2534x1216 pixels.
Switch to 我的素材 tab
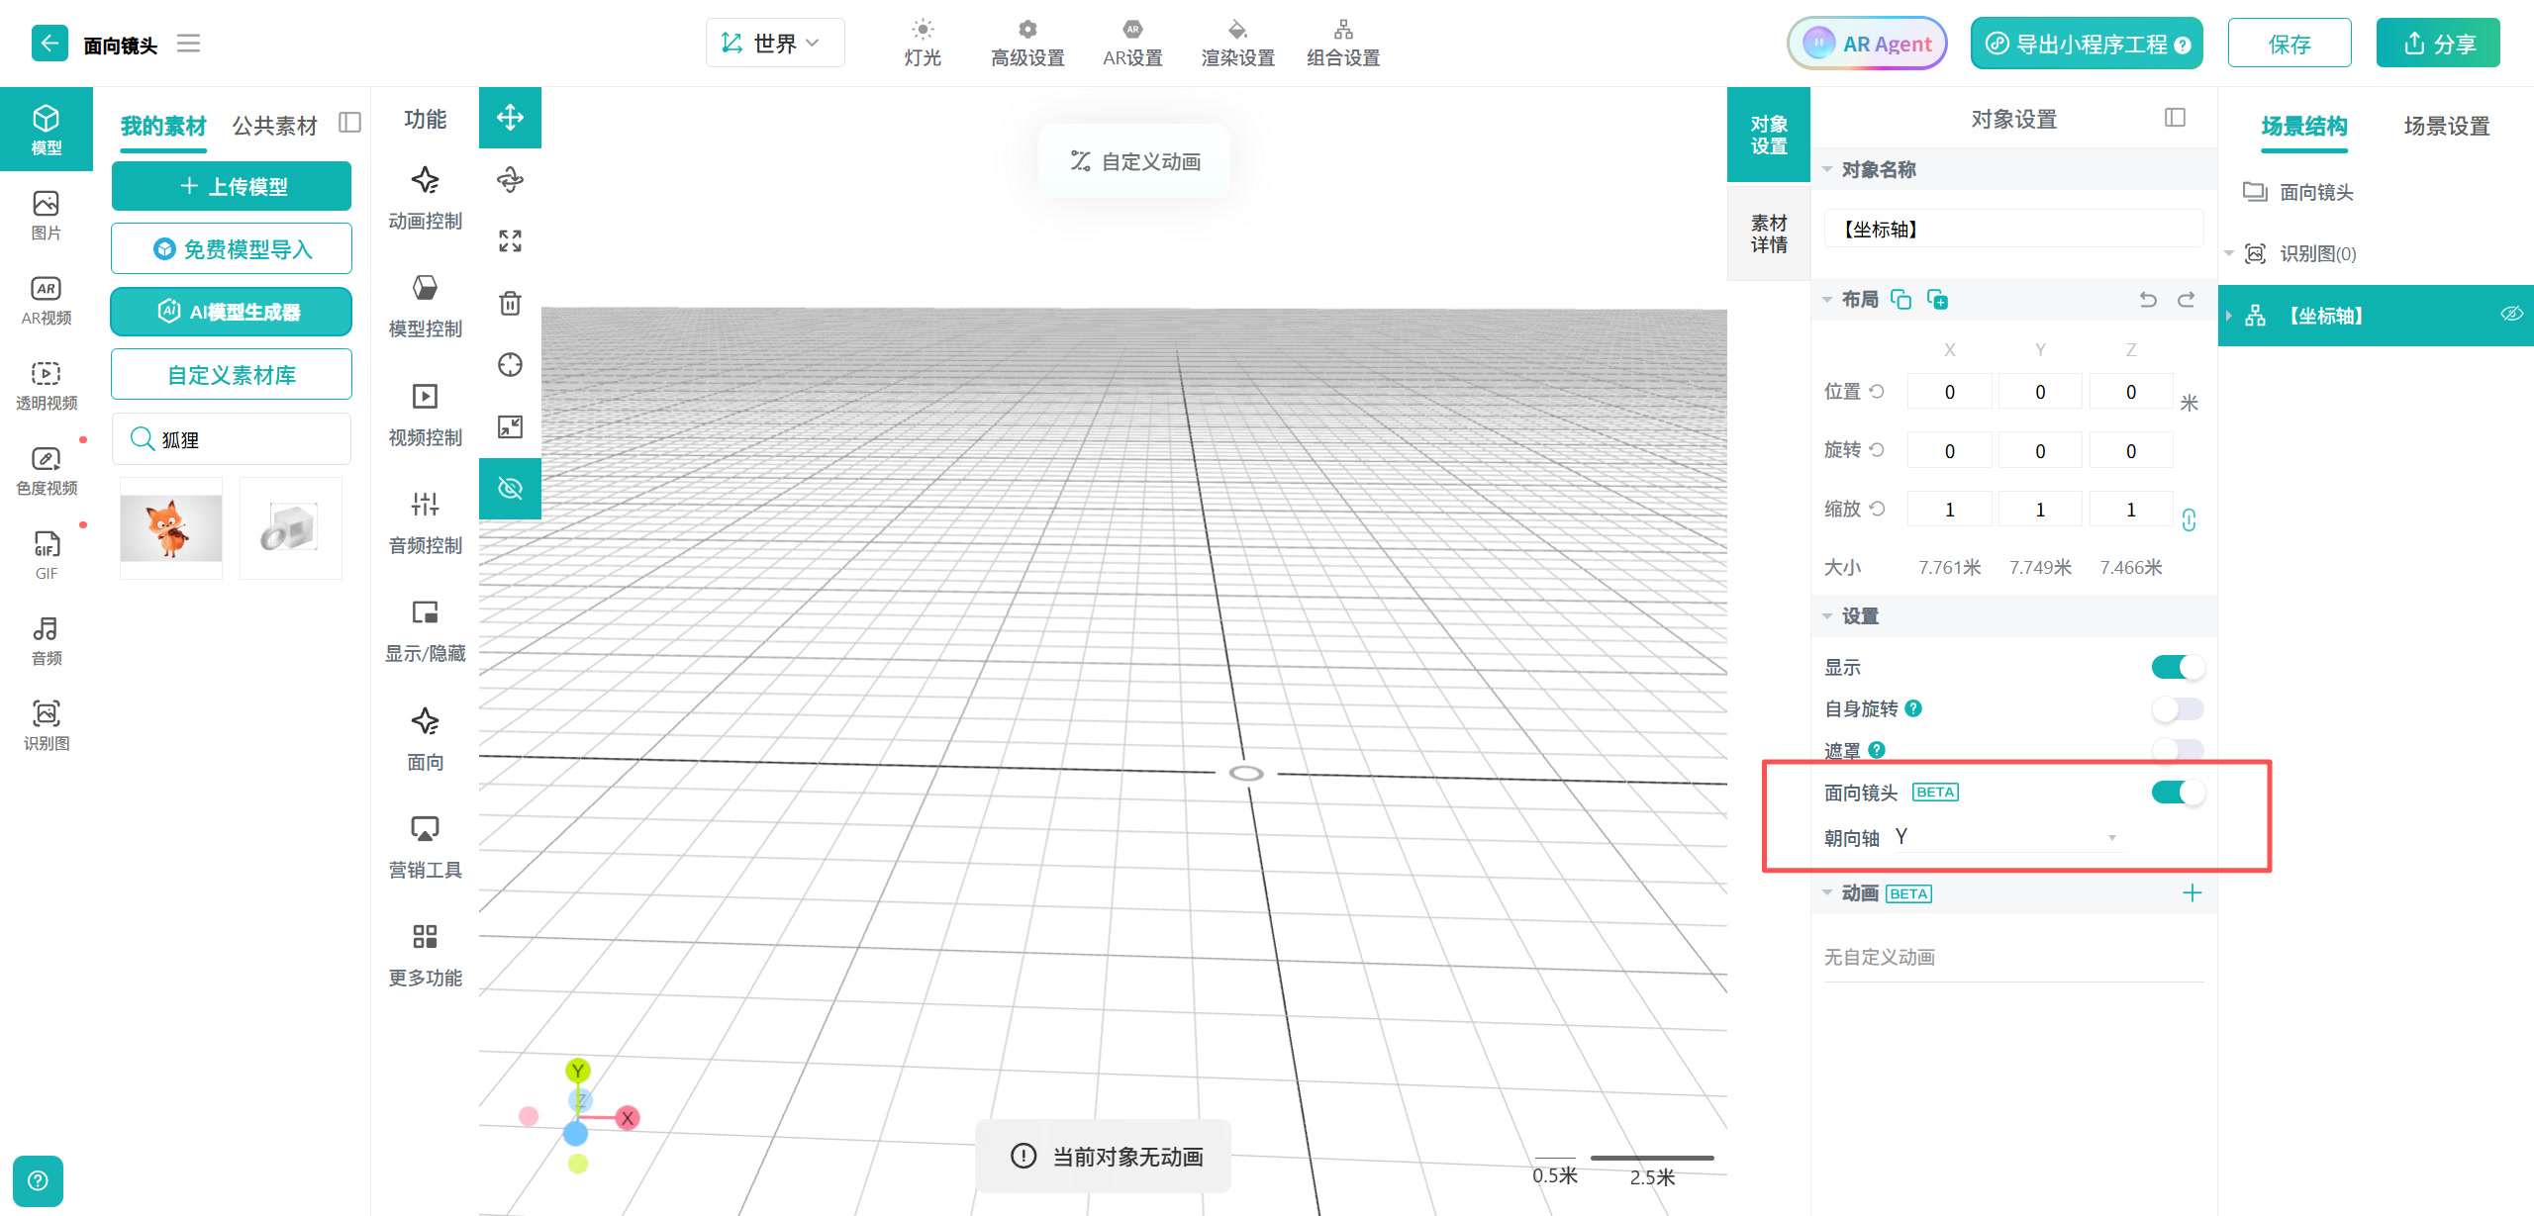click(x=163, y=126)
